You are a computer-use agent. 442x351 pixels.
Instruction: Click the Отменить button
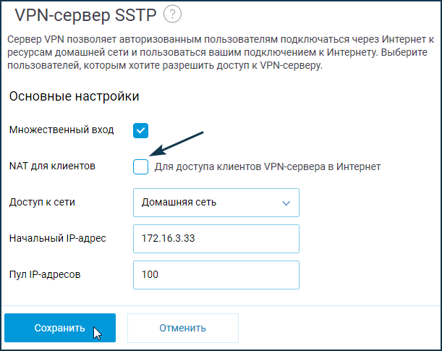tap(183, 328)
